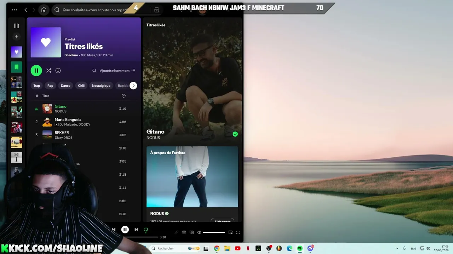453x254 pixels.
Task: Click the 3:19 duration of Gitano
Action: 123,109
